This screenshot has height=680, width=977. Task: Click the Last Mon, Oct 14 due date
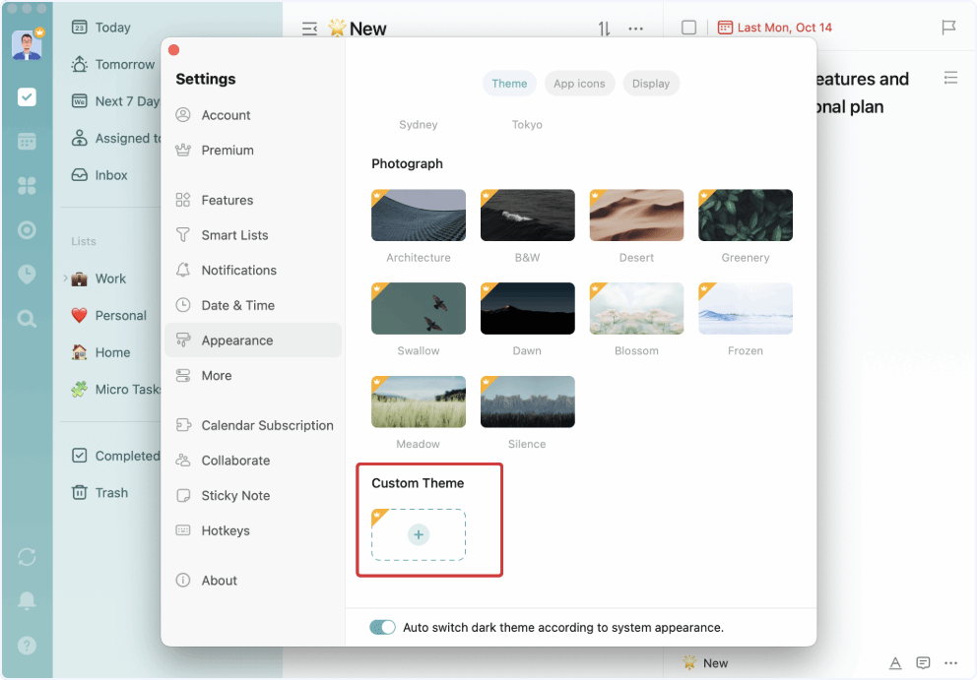tap(785, 28)
